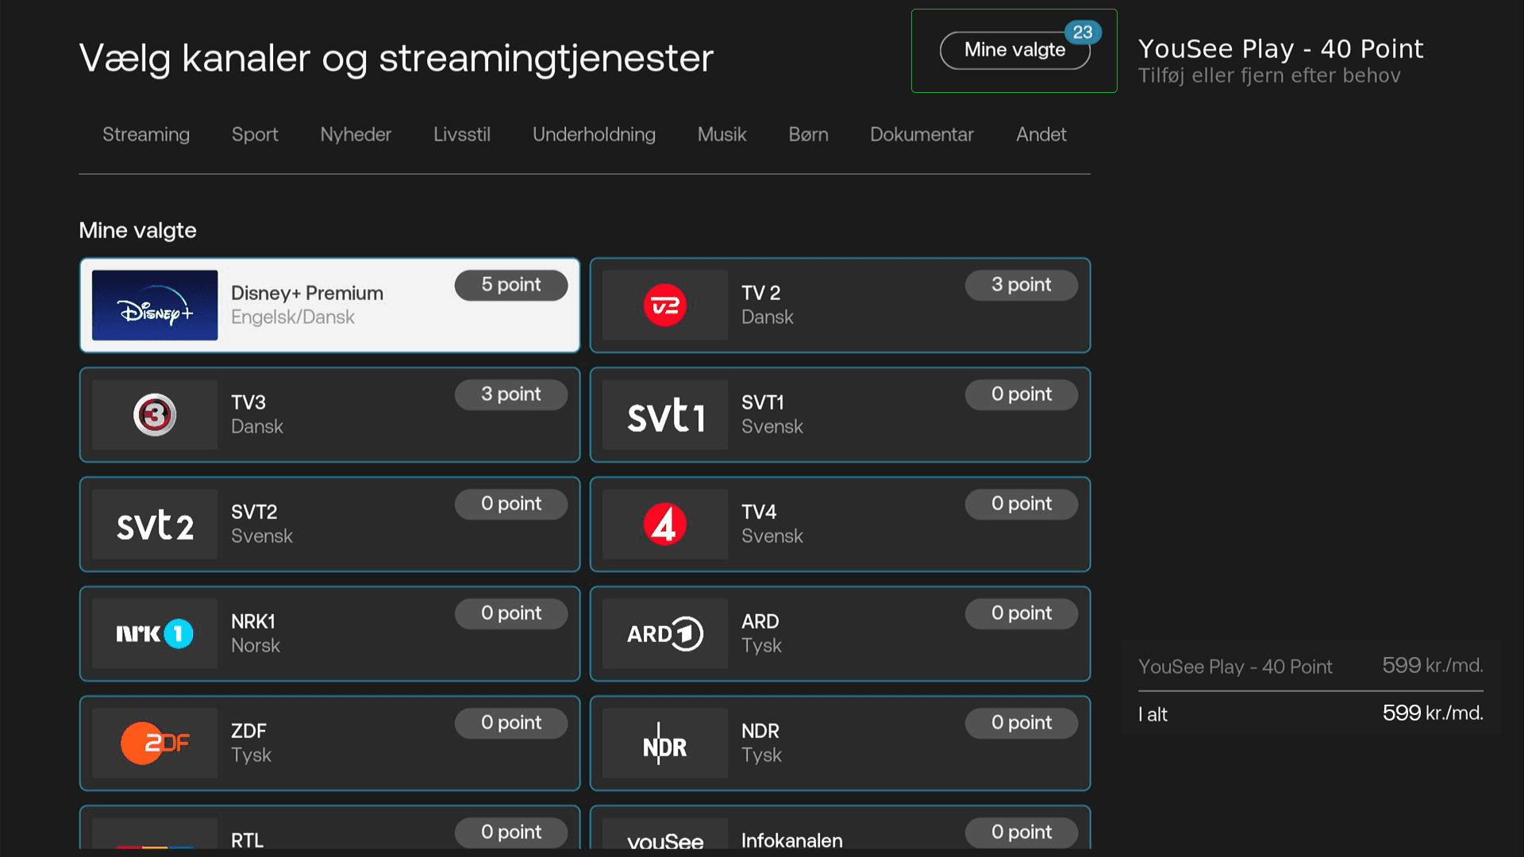1524x857 pixels.
Task: Click Tilføj eller fjern efter behov text
Action: [1269, 76]
